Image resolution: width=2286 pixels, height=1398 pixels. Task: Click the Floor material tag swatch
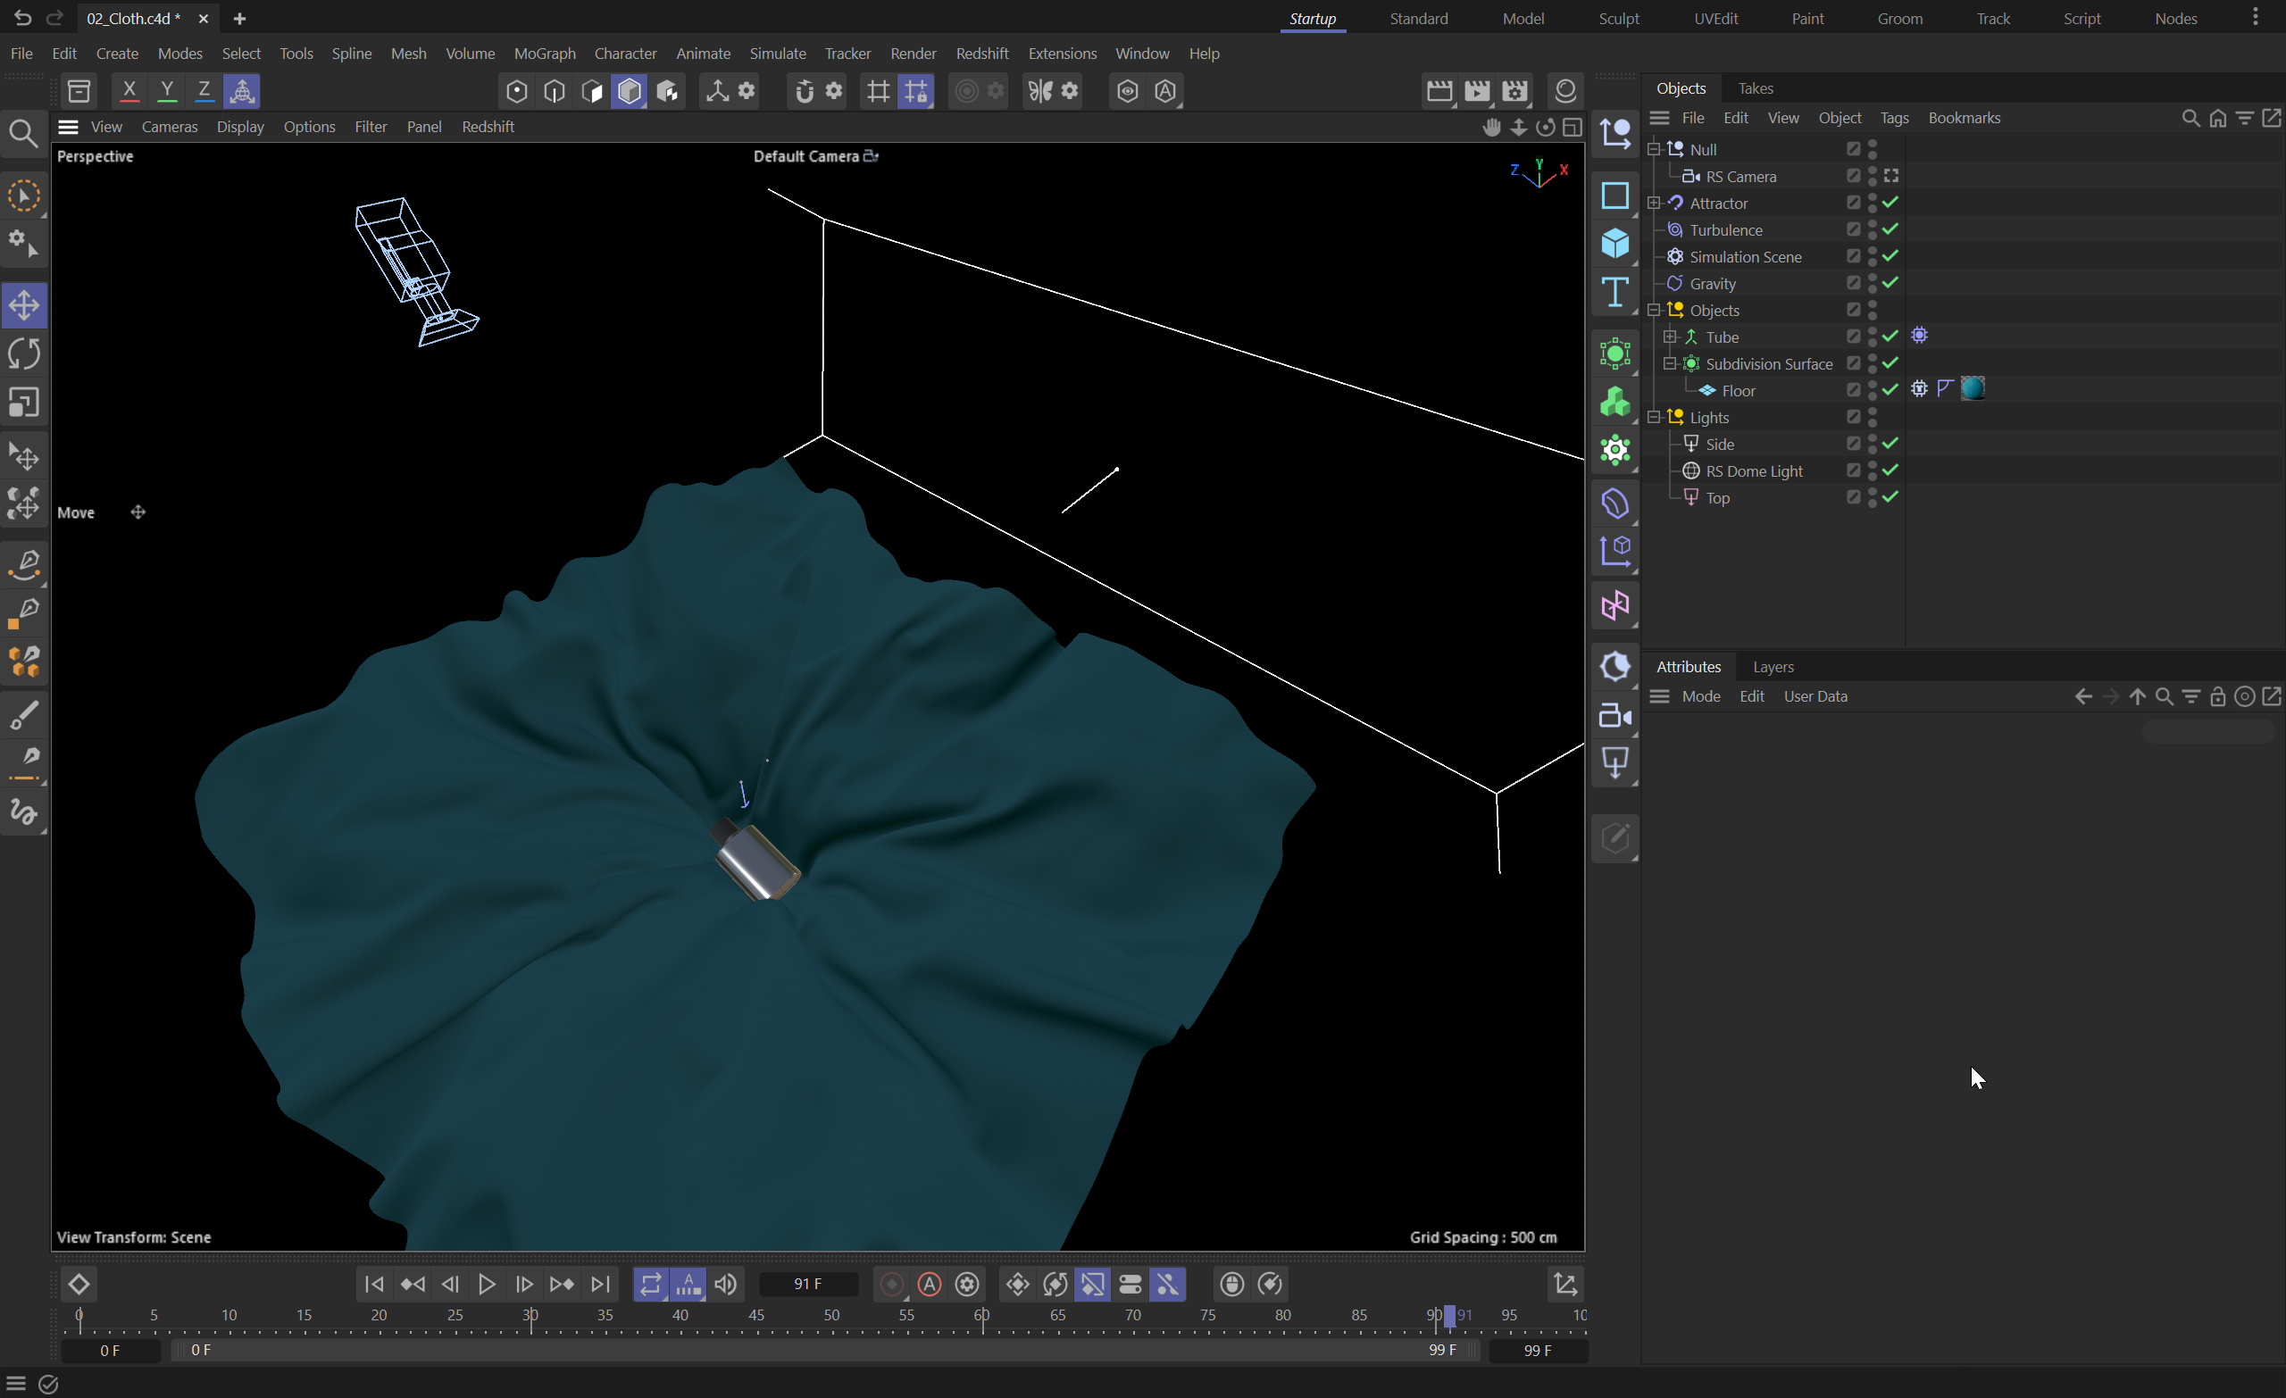click(1973, 388)
